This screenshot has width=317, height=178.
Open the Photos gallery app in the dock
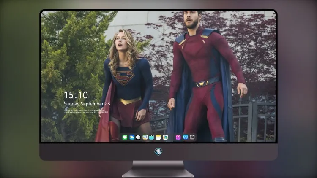pyautogui.click(x=165, y=137)
